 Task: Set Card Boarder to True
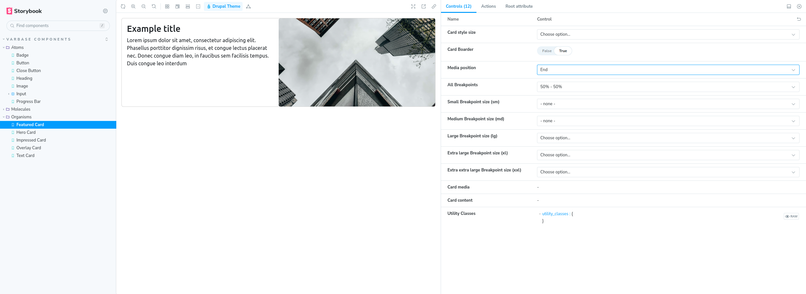pos(563,51)
